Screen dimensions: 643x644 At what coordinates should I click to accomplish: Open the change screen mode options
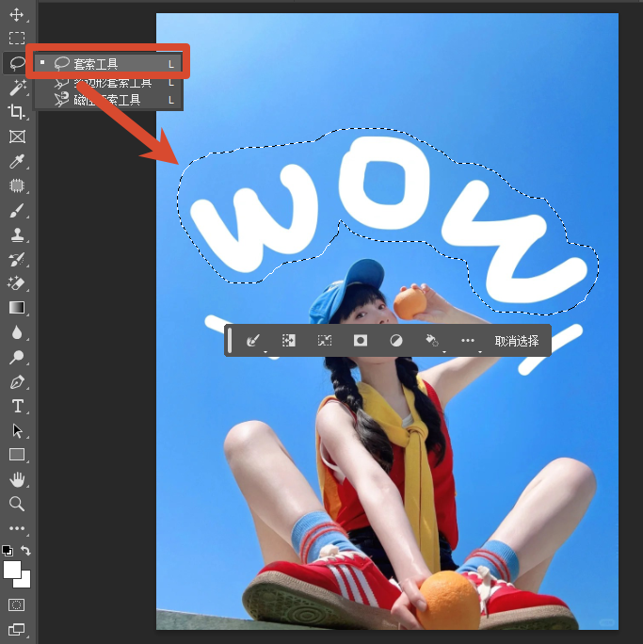coord(16,629)
